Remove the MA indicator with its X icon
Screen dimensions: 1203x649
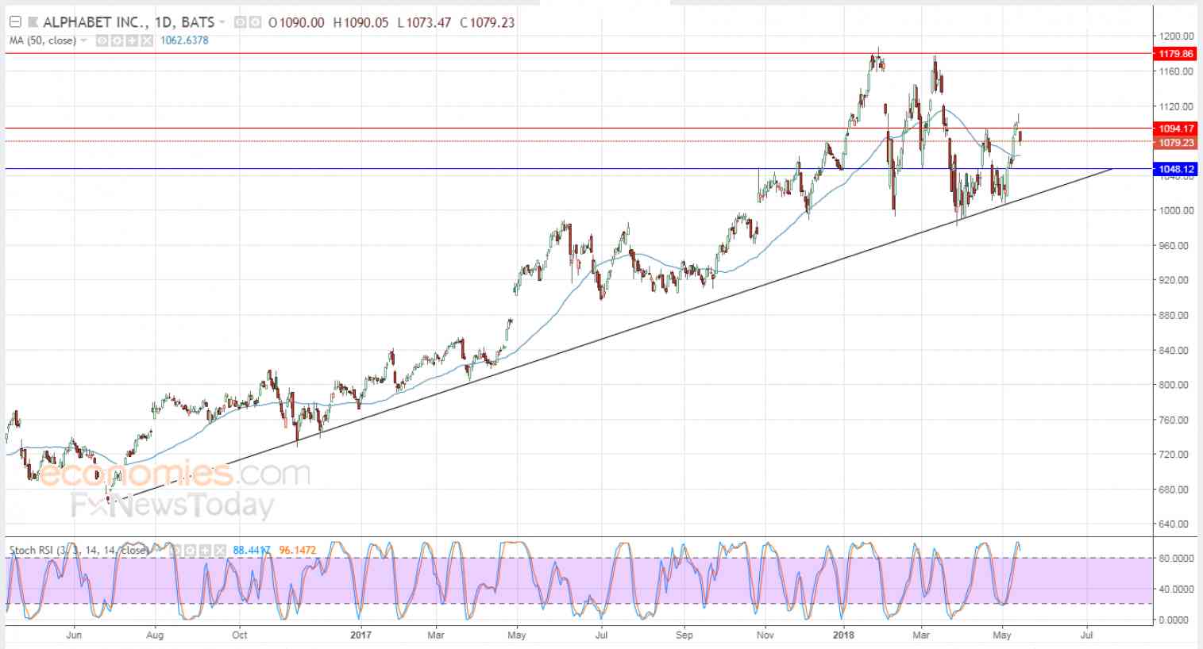click(147, 40)
